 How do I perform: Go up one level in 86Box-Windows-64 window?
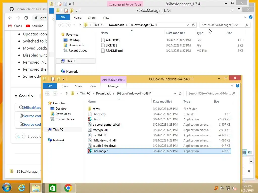(67, 93)
